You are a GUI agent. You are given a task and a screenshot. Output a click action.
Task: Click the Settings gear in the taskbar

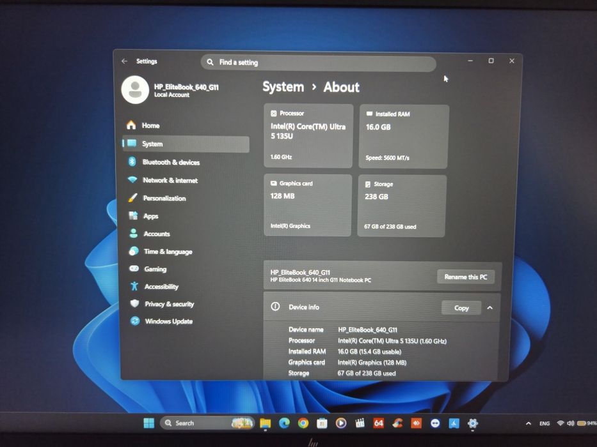tap(472, 423)
